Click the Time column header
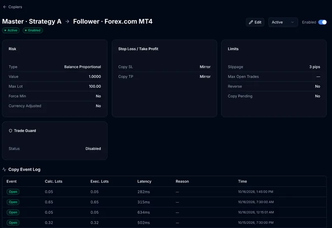The width and height of the screenshot is (332, 228). [x=242, y=181]
